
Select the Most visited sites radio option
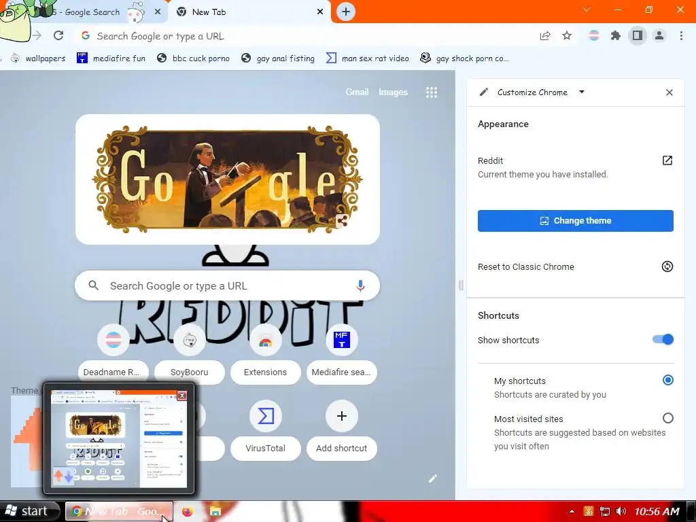[x=667, y=418]
